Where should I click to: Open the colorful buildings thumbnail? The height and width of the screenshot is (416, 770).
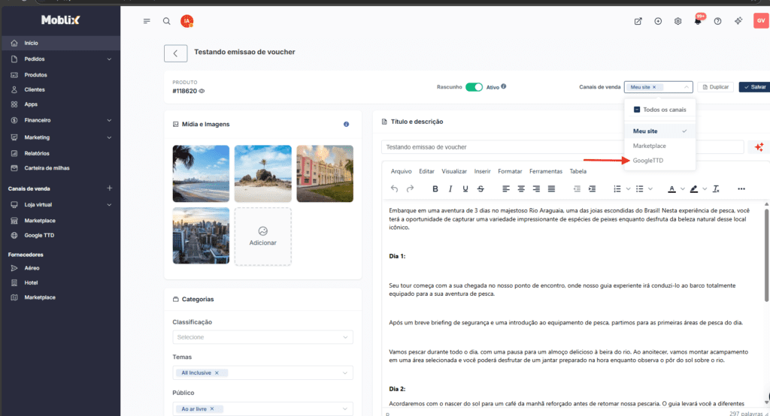tap(325, 173)
